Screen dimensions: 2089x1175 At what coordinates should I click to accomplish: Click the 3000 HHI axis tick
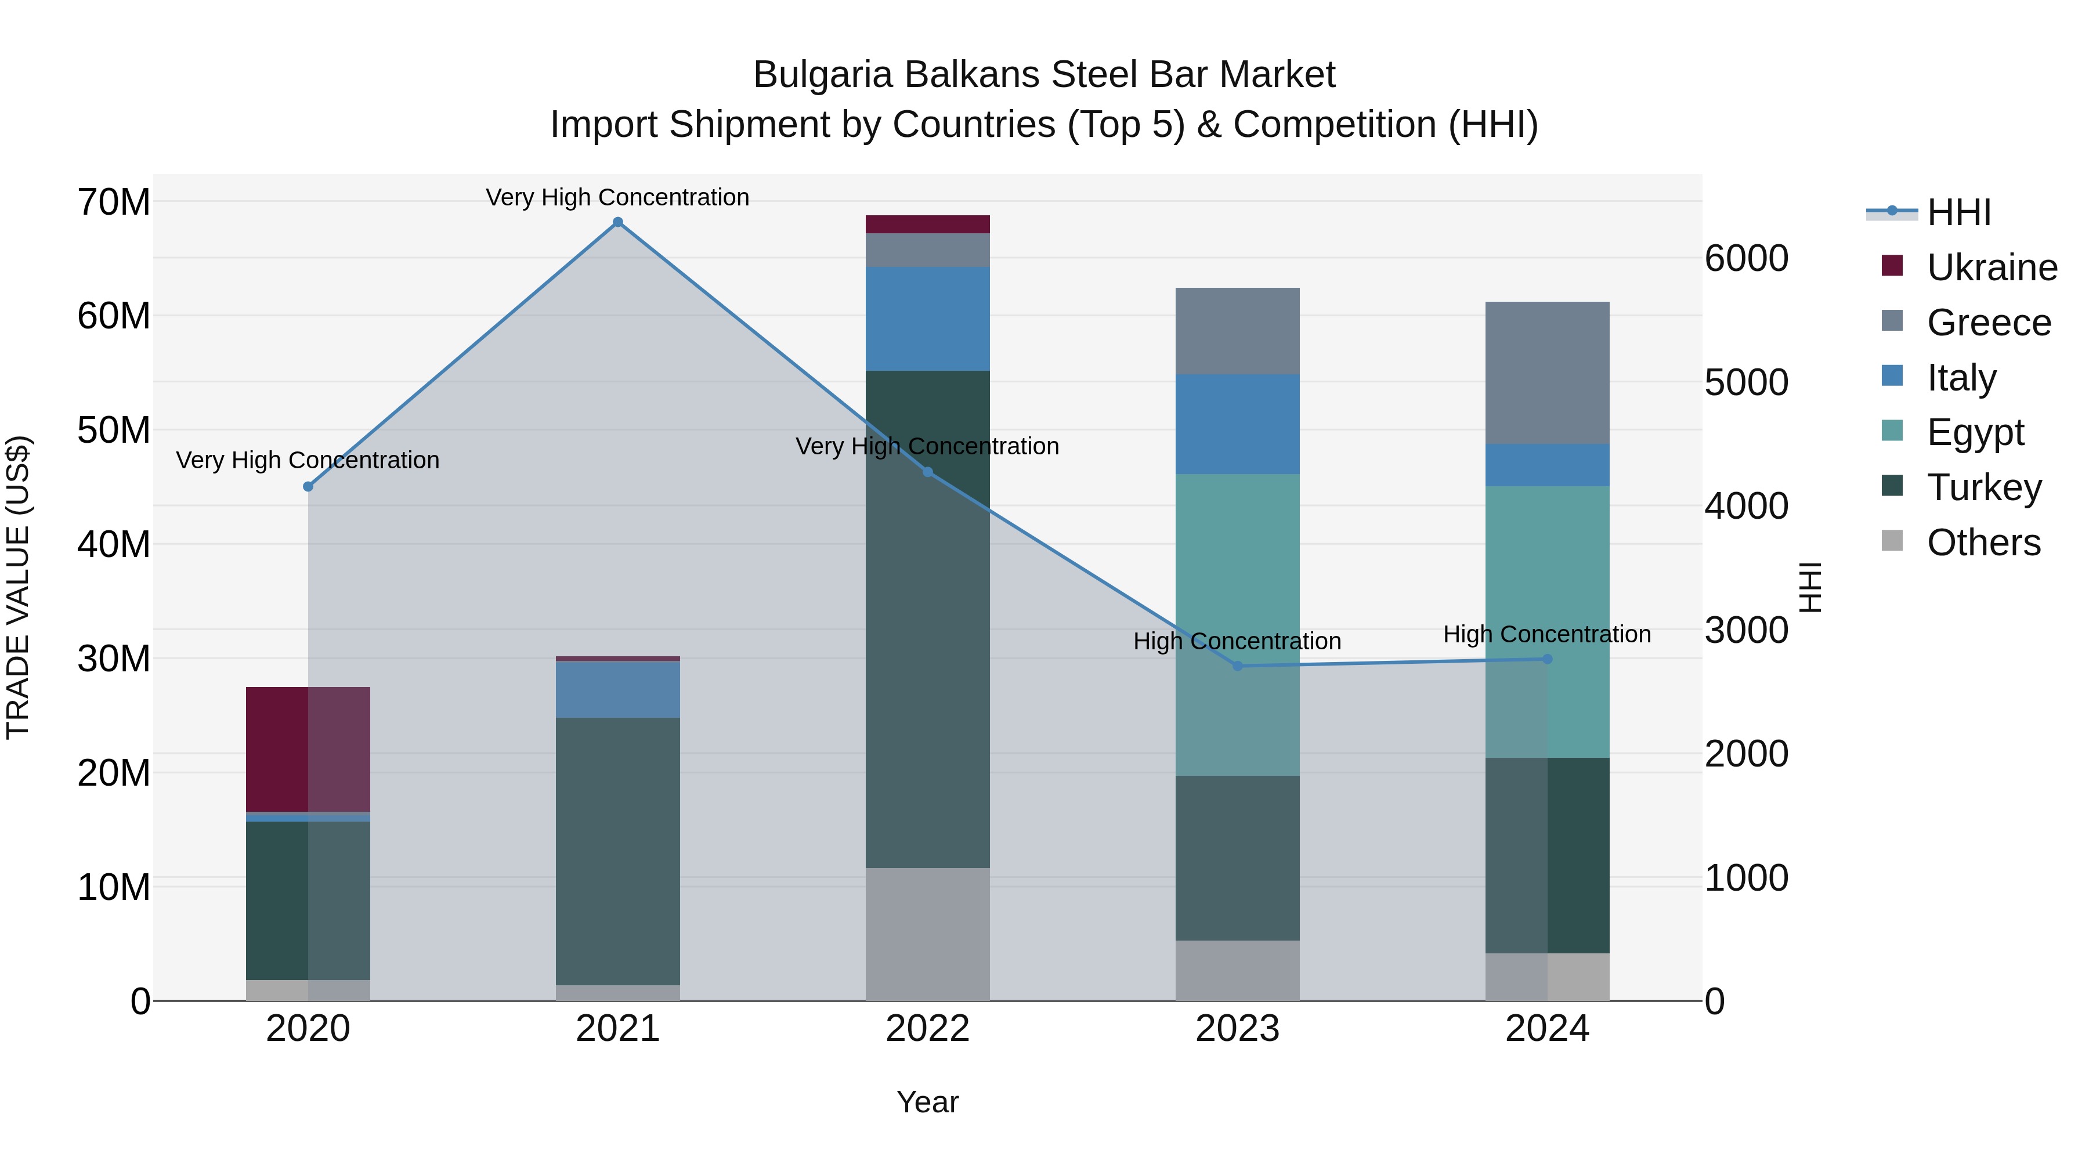tap(1746, 630)
